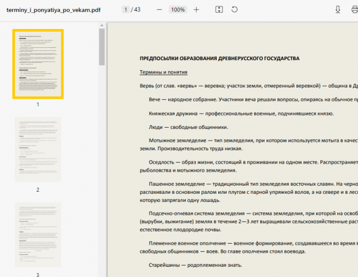Click the zoom out minus button
The height and width of the screenshot is (277, 358).
[x=159, y=10]
